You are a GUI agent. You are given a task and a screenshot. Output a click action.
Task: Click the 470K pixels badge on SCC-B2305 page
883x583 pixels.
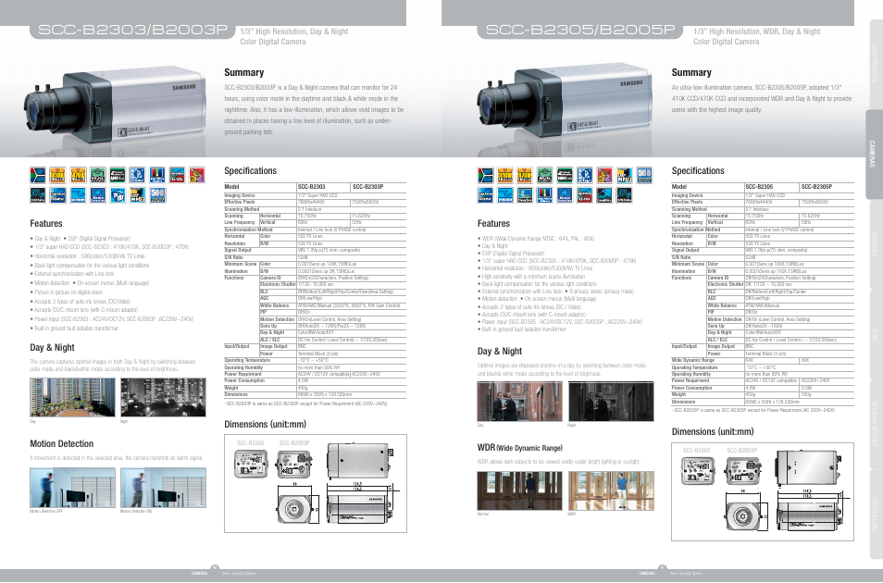(525, 175)
